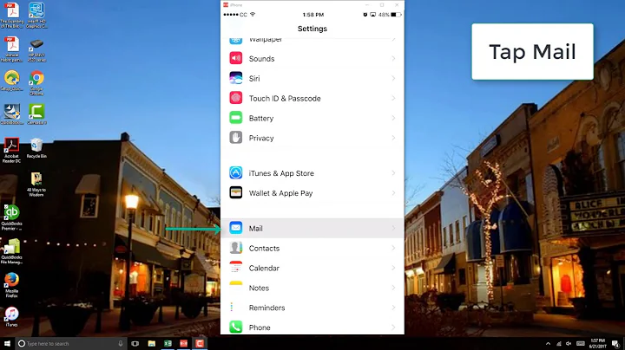Open the Sounds settings icon

pyautogui.click(x=235, y=58)
